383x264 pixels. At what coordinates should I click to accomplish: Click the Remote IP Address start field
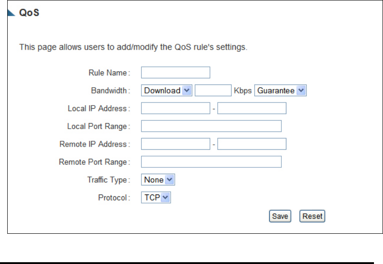[x=175, y=144]
